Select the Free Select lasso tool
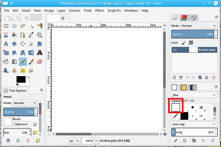Image resolution: width=221 pixels, height=147 pixels. pyautogui.click(x=23, y=26)
